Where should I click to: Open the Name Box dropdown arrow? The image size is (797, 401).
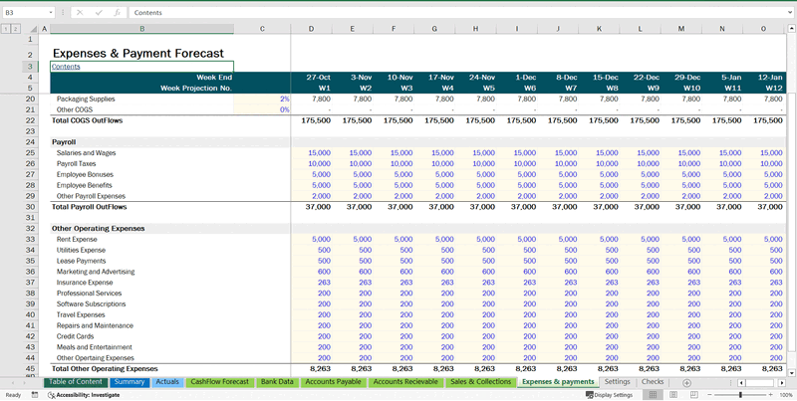[51, 13]
